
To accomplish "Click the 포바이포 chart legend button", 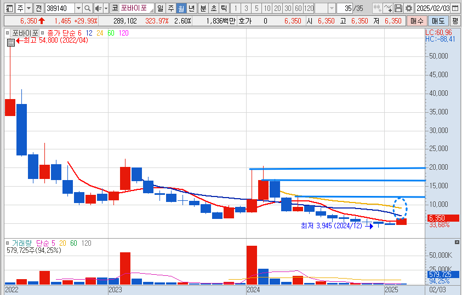I will click(25, 33).
